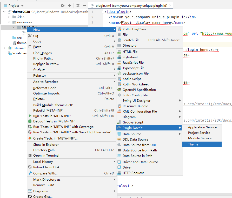This screenshot has width=232, height=198.
Task: Click the Create Gist GitHub icon
Action: pos(30,196)
